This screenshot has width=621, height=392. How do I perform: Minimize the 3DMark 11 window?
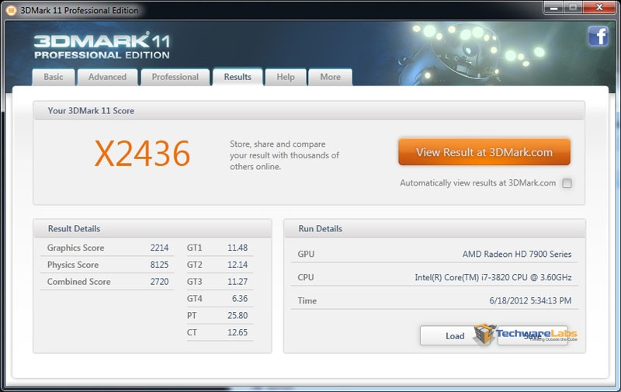pyautogui.click(x=552, y=8)
